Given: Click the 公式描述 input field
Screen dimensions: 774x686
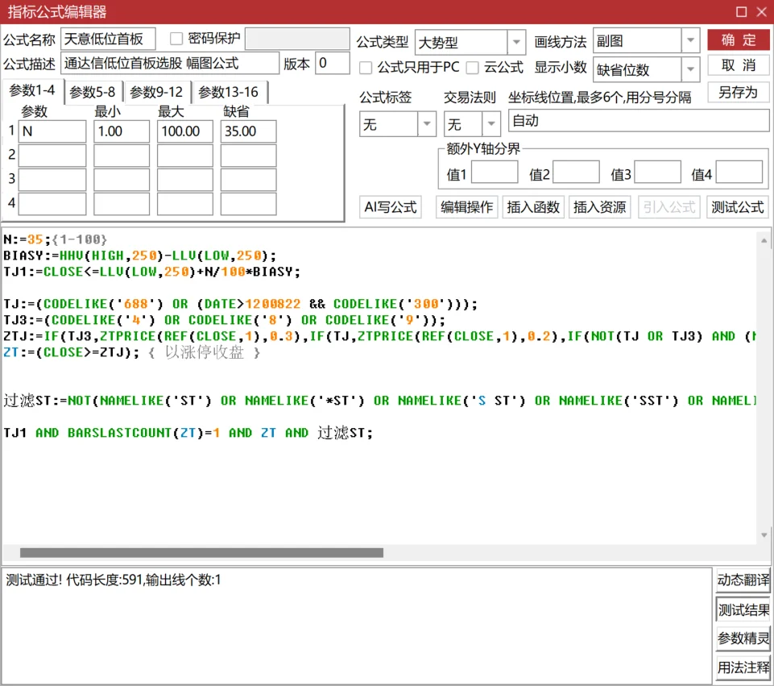Looking at the screenshot, I should coord(170,63).
